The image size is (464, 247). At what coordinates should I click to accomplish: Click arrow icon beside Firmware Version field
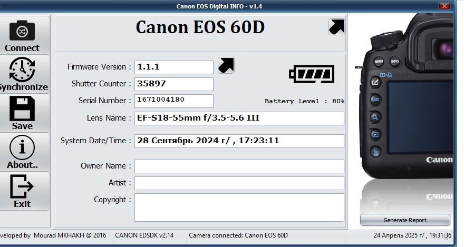(x=226, y=65)
